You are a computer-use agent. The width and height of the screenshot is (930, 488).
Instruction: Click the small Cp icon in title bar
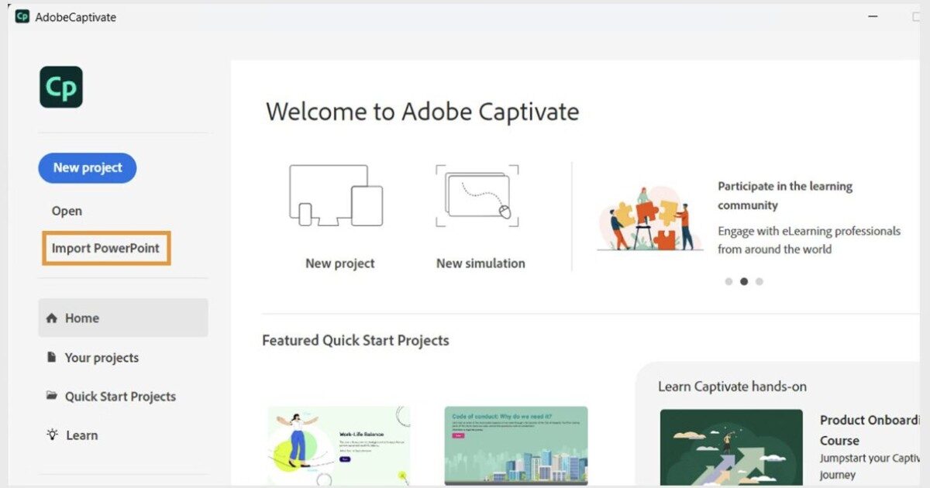22,16
